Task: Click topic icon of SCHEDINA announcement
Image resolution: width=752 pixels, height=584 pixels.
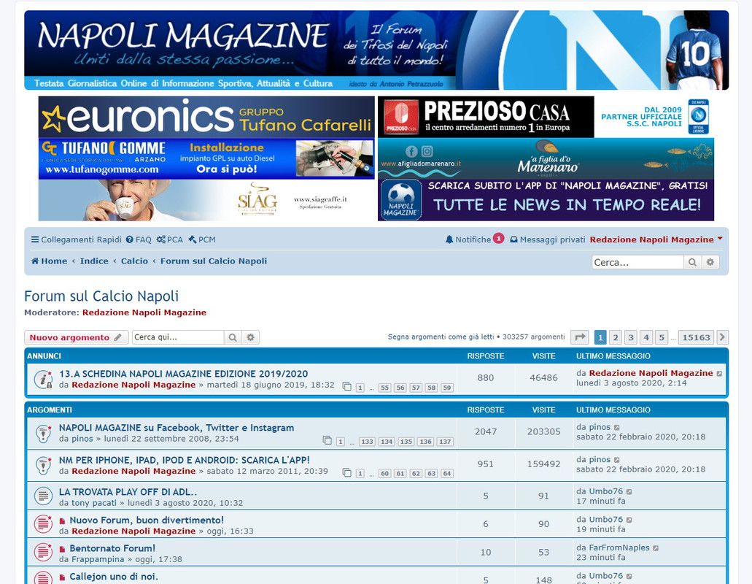Action: point(43,379)
